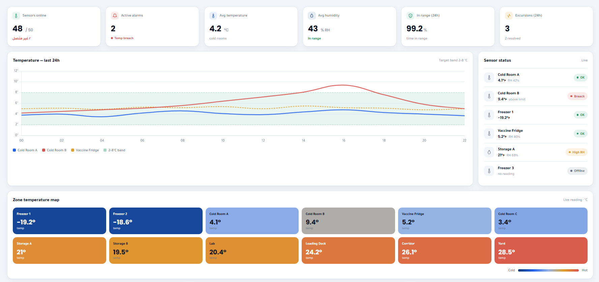The height and width of the screenshot is (282, 599).
Task: Open the Cold Room C zone tile
Action: tap(541, 221)
